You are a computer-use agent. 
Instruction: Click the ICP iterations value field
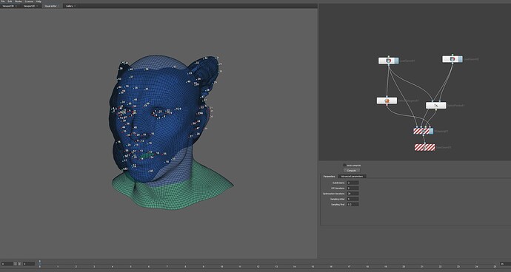(353, 188)
